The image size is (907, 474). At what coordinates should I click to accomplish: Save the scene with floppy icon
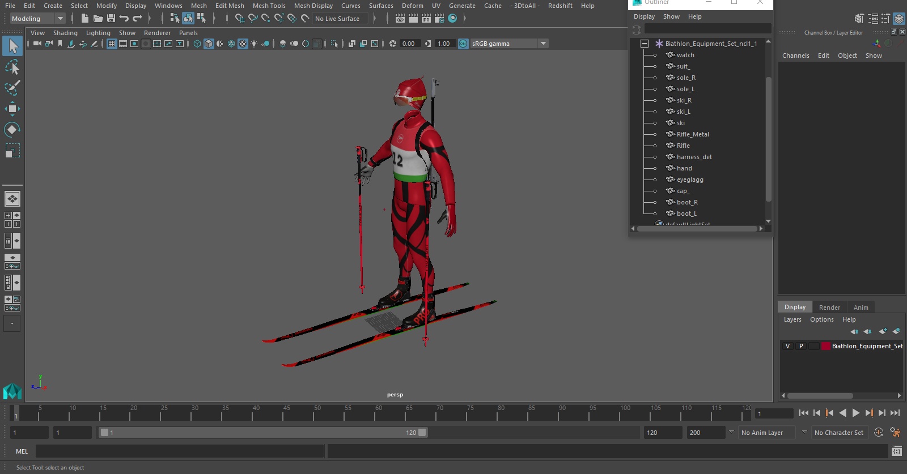click(111, 19)
